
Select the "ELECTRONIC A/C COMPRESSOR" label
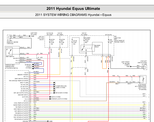[x=141, y=86]
